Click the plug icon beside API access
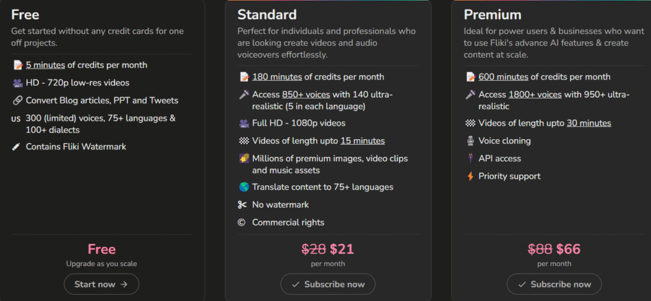Image resolution: width=651 pixels, height=301 pixels. point(470,159)
